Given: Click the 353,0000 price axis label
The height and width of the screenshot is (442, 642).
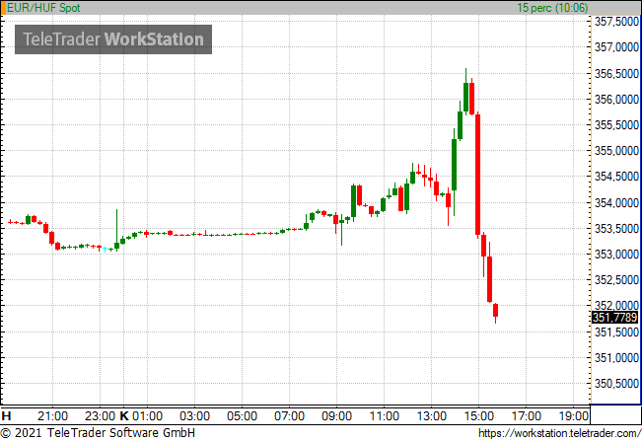Looking at the screenshot, I should 616,255.
